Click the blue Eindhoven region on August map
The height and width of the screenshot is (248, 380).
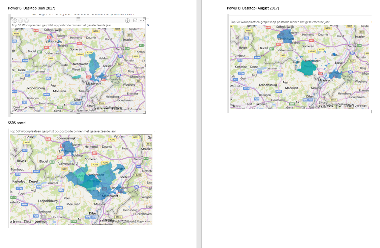[286, 36]
